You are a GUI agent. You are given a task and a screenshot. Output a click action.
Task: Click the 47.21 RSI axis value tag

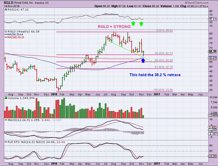(x=213, y=19)
